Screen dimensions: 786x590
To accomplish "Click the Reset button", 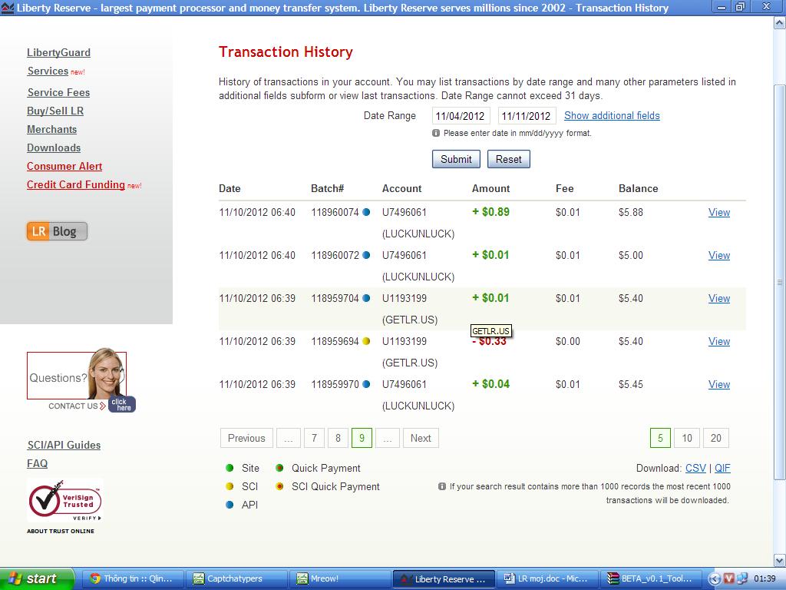I will point(509,159).
